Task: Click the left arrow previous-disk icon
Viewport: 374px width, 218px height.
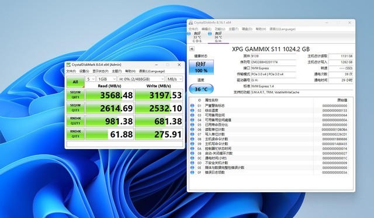Action: (x=192, y=49)
